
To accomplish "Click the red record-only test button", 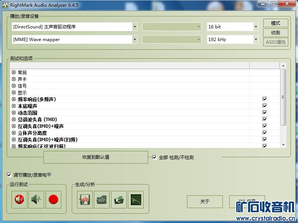I will coord(53,199).
